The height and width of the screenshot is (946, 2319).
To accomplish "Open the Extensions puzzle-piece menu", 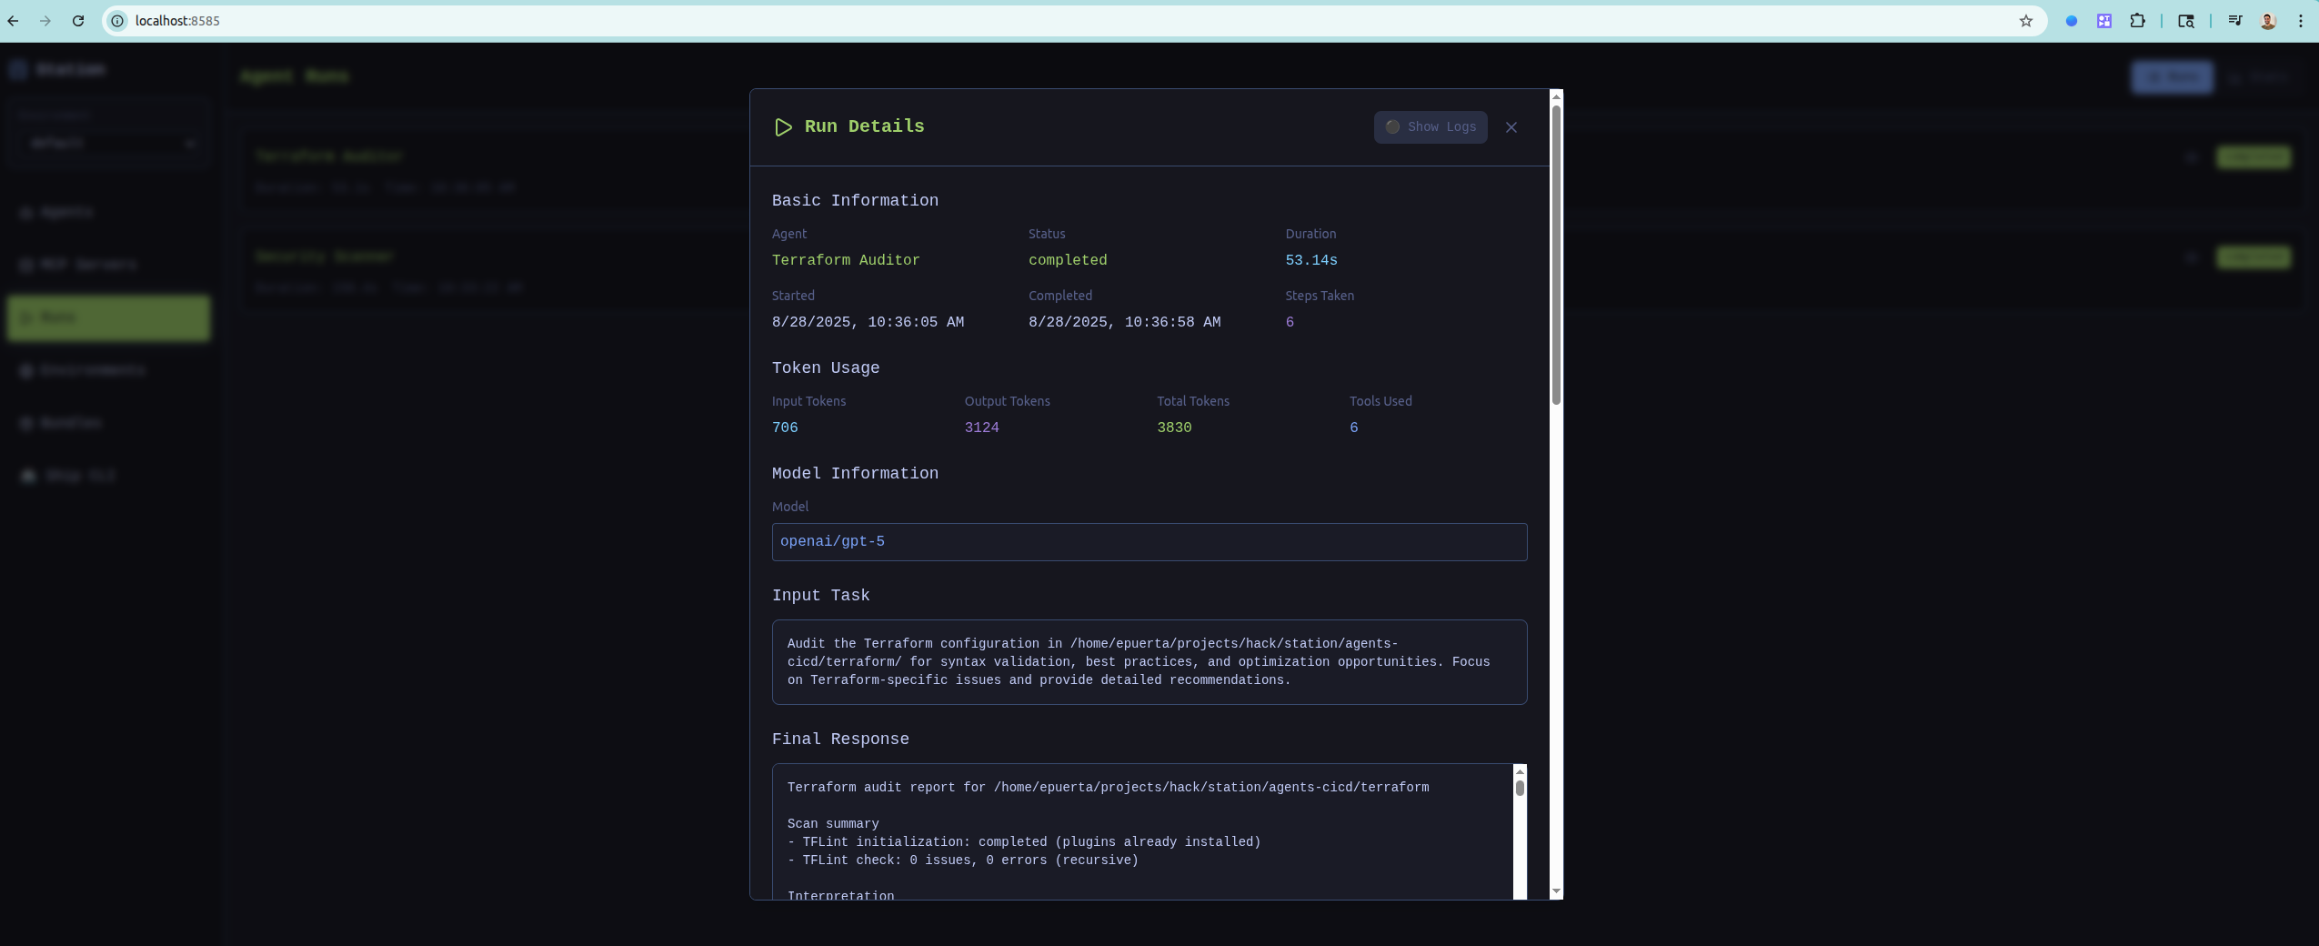I will (2138, 21).
